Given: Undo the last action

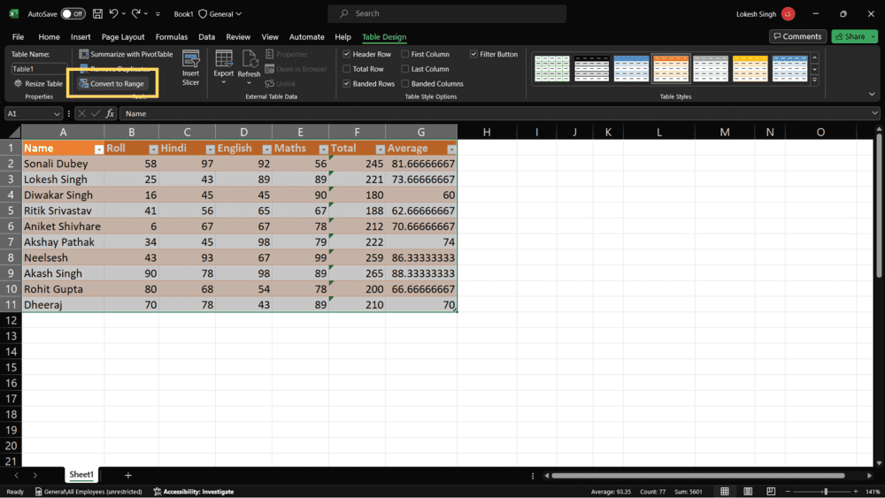Looking at the screenshot, I should (114, 13).
